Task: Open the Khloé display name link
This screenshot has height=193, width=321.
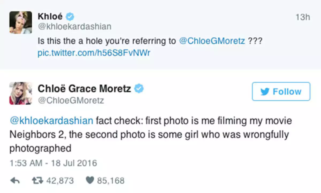Action: (x=50, y=17)
